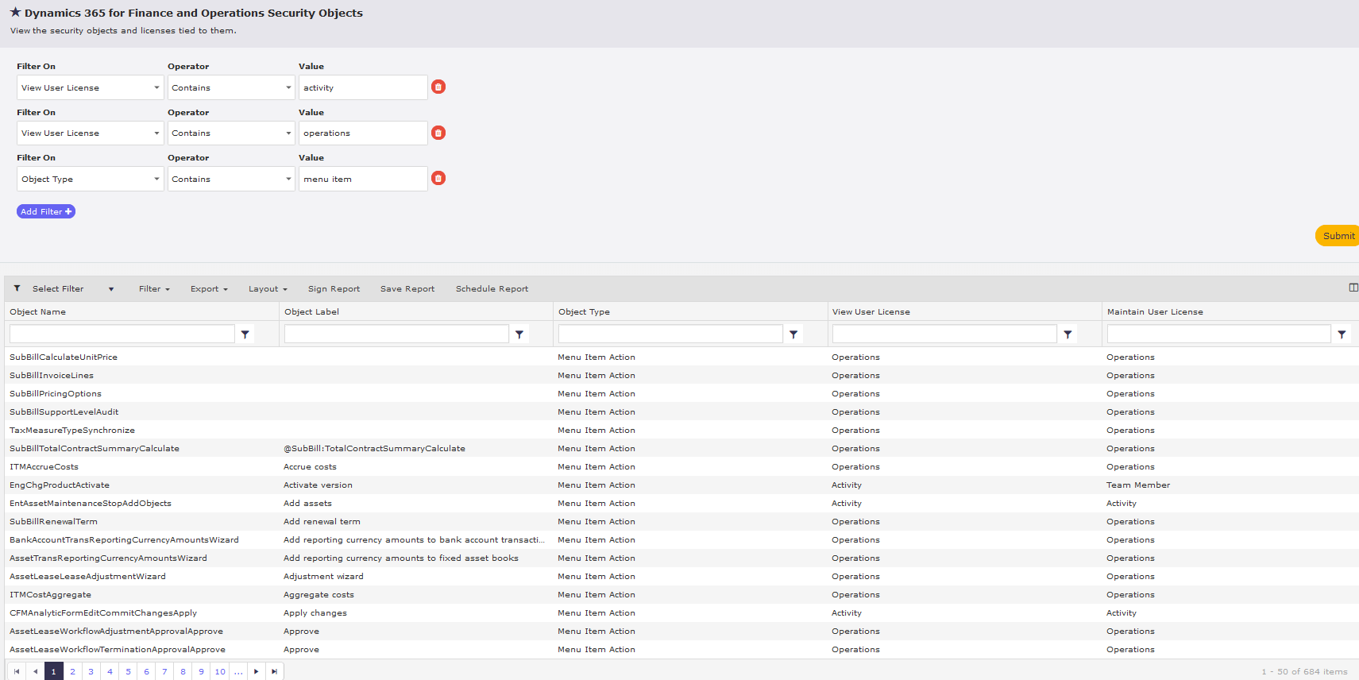The image size is (1359, 680).
Task: Apply filter icon for View User License column
Action: 1068,334
